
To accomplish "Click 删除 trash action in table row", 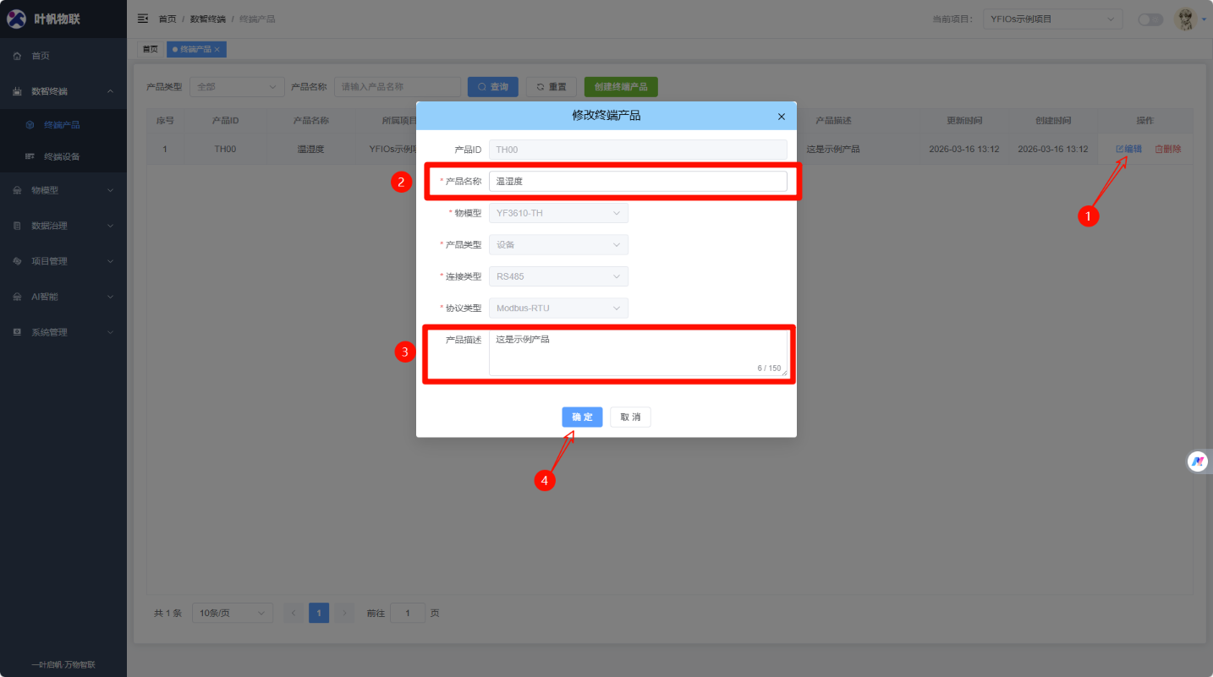I will click(1168, 149).
